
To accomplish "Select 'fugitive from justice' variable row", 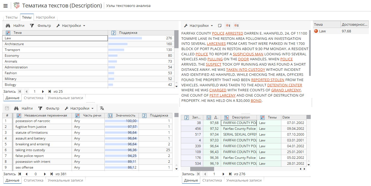I will [x=87, y=127].
